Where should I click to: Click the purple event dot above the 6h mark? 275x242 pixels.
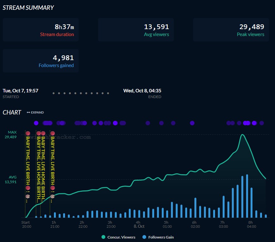pyautogui.click(x=192, y=123)
